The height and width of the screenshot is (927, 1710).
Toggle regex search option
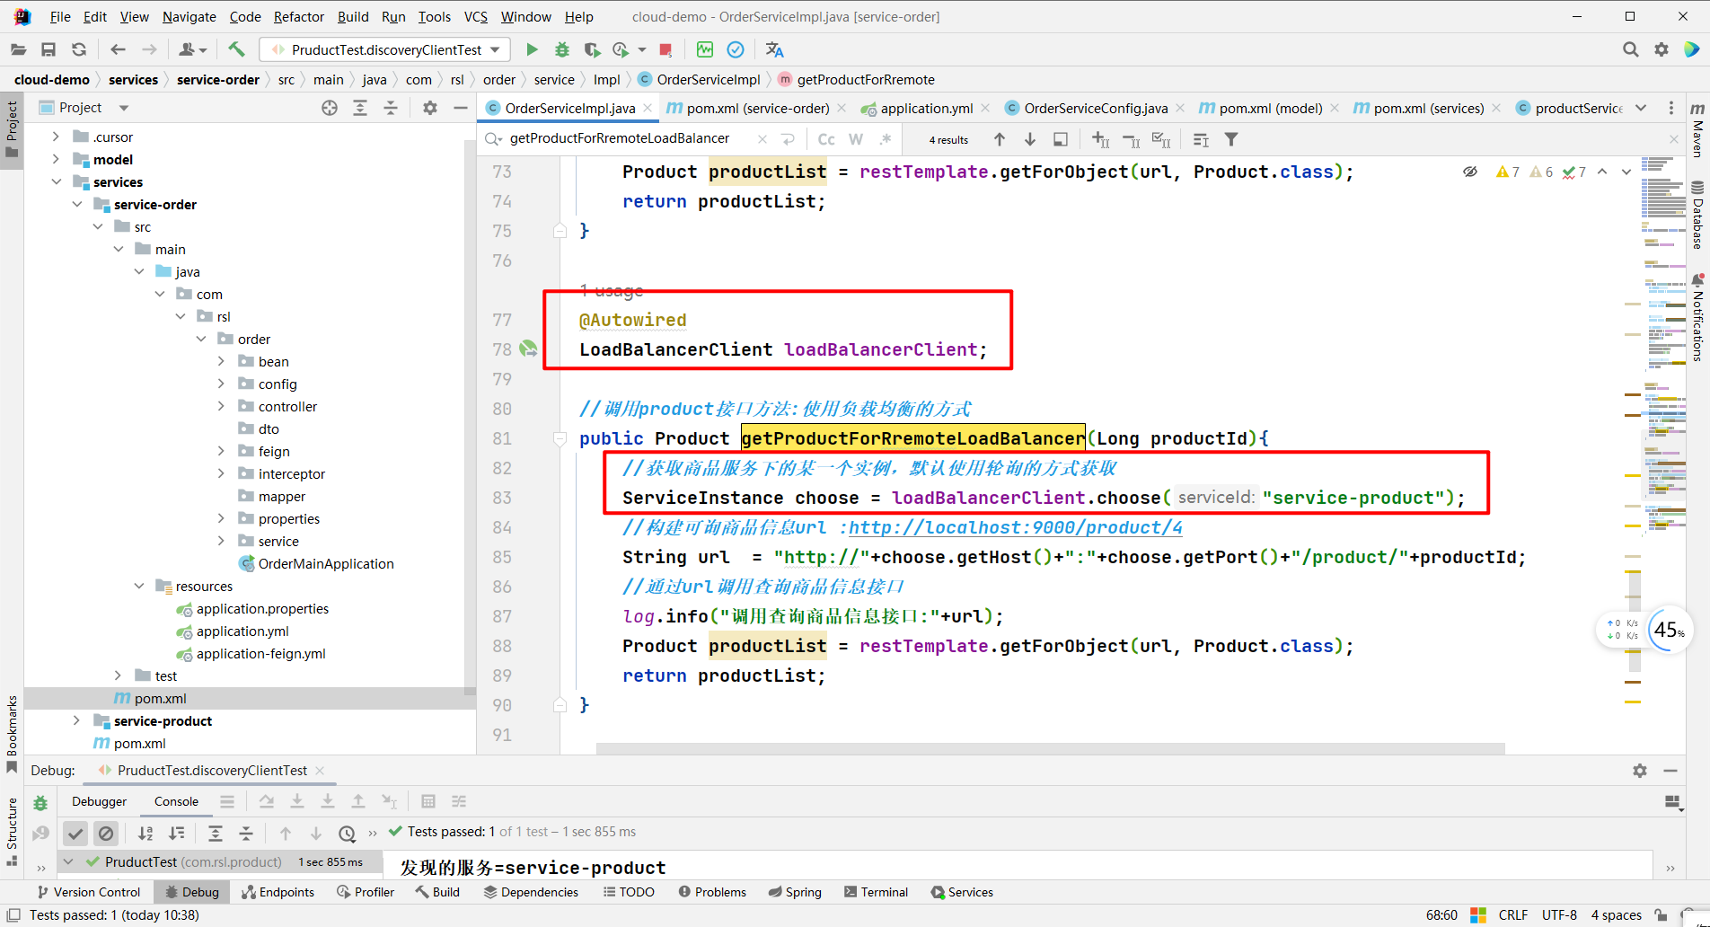coord(886,139)
